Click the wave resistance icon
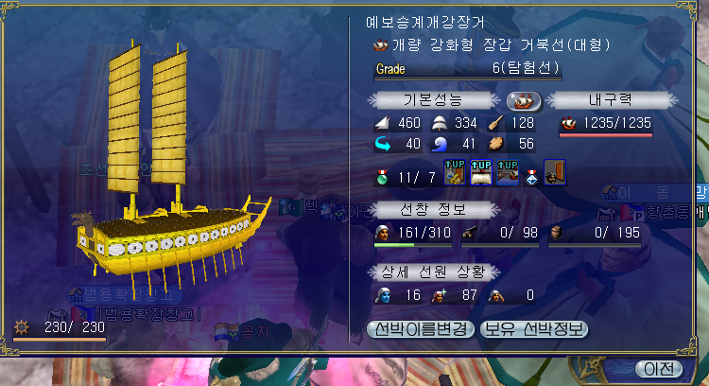Image resolution: width=709 pixels, height=386 pixels. [440, 145]
